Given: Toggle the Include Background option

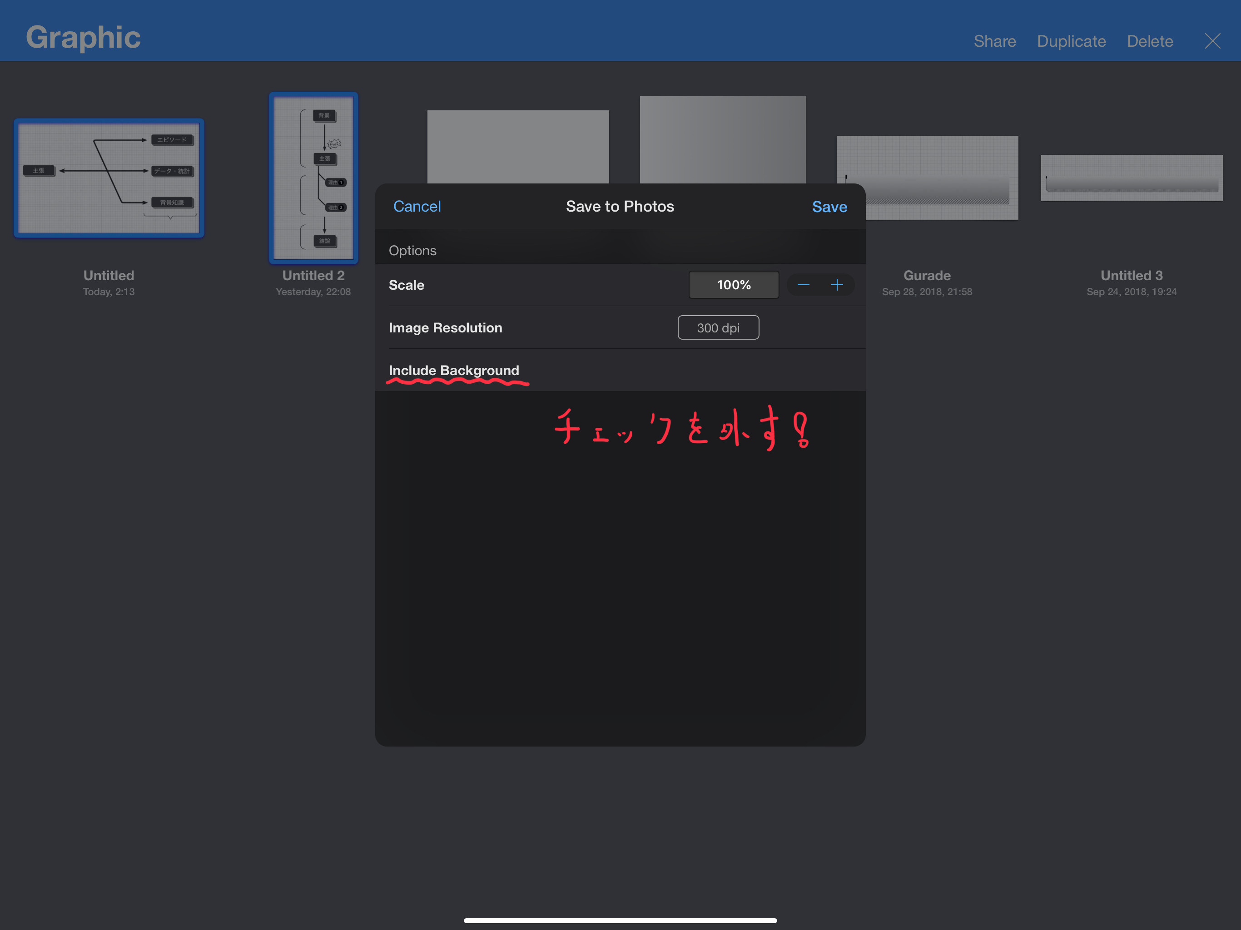Looking at the screenshot, I should point(620,370).
